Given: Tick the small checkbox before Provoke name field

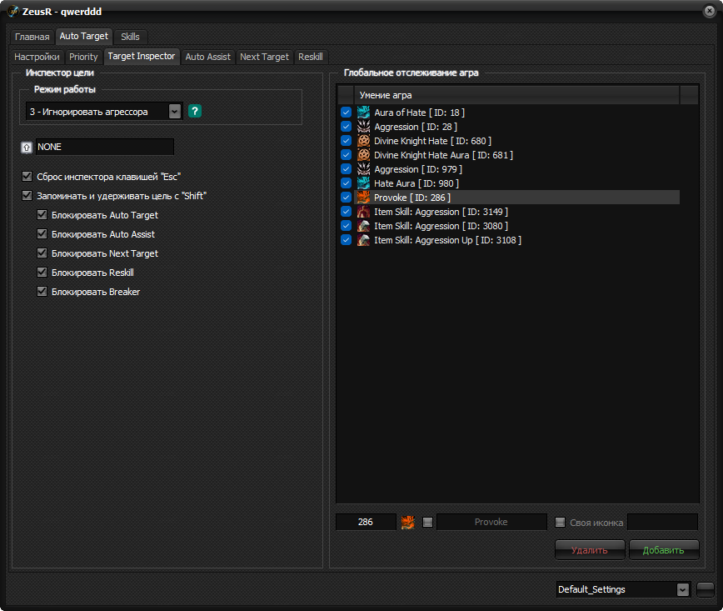Looking at the screenshot, I should point(427,522).
